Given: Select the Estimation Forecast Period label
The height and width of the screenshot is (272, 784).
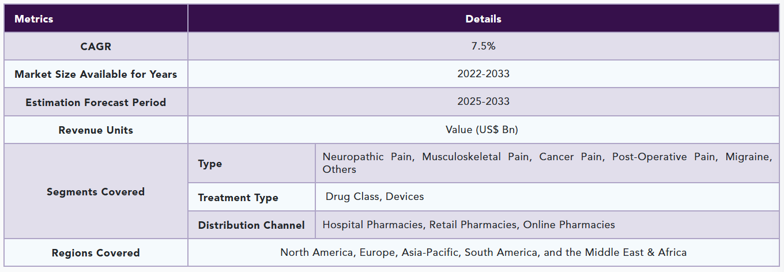Looking at the screenshot, I should (96, 103).
